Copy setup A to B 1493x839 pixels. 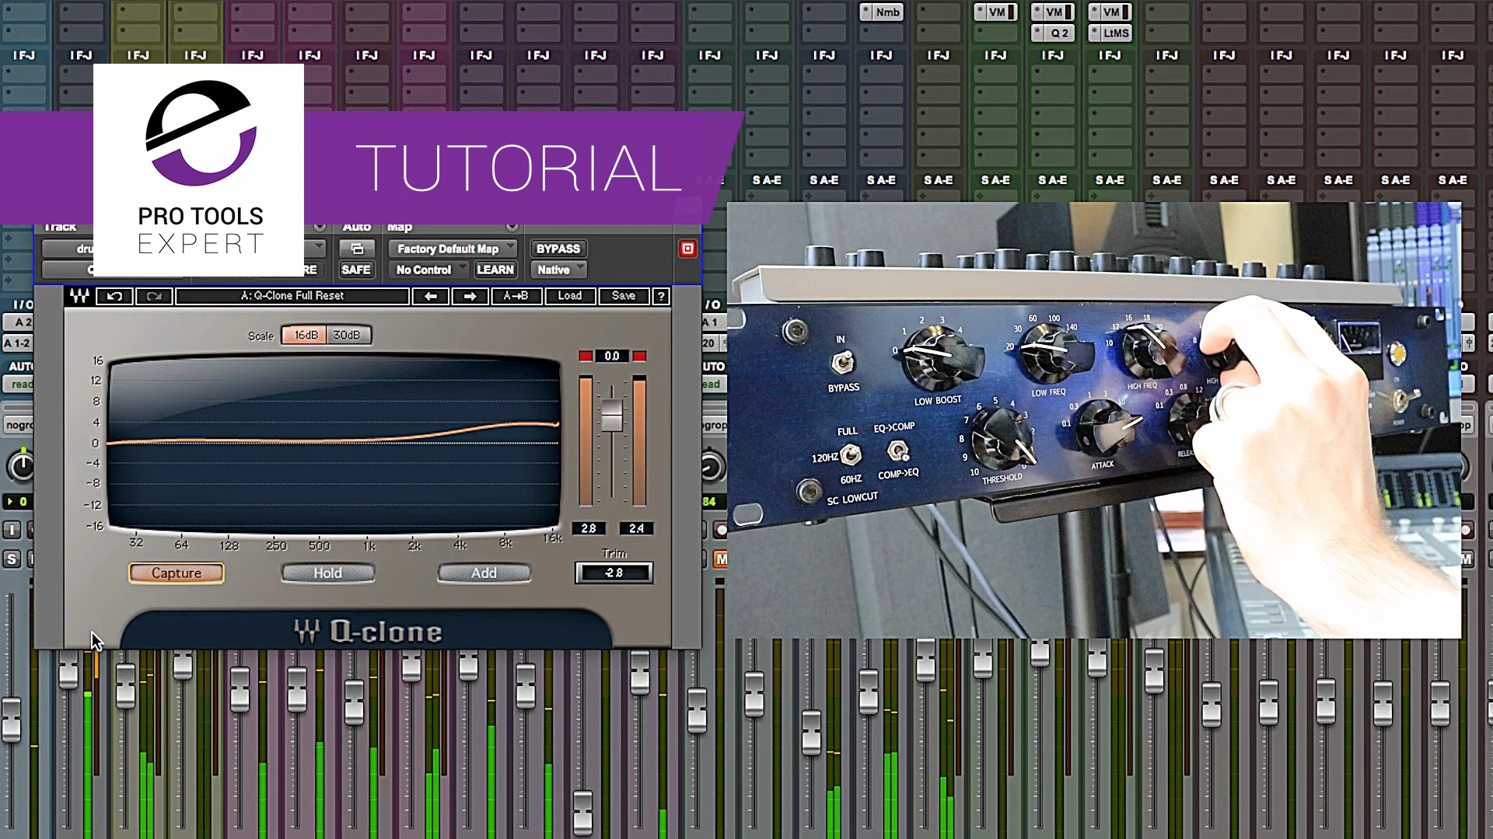tap(516, 296)
